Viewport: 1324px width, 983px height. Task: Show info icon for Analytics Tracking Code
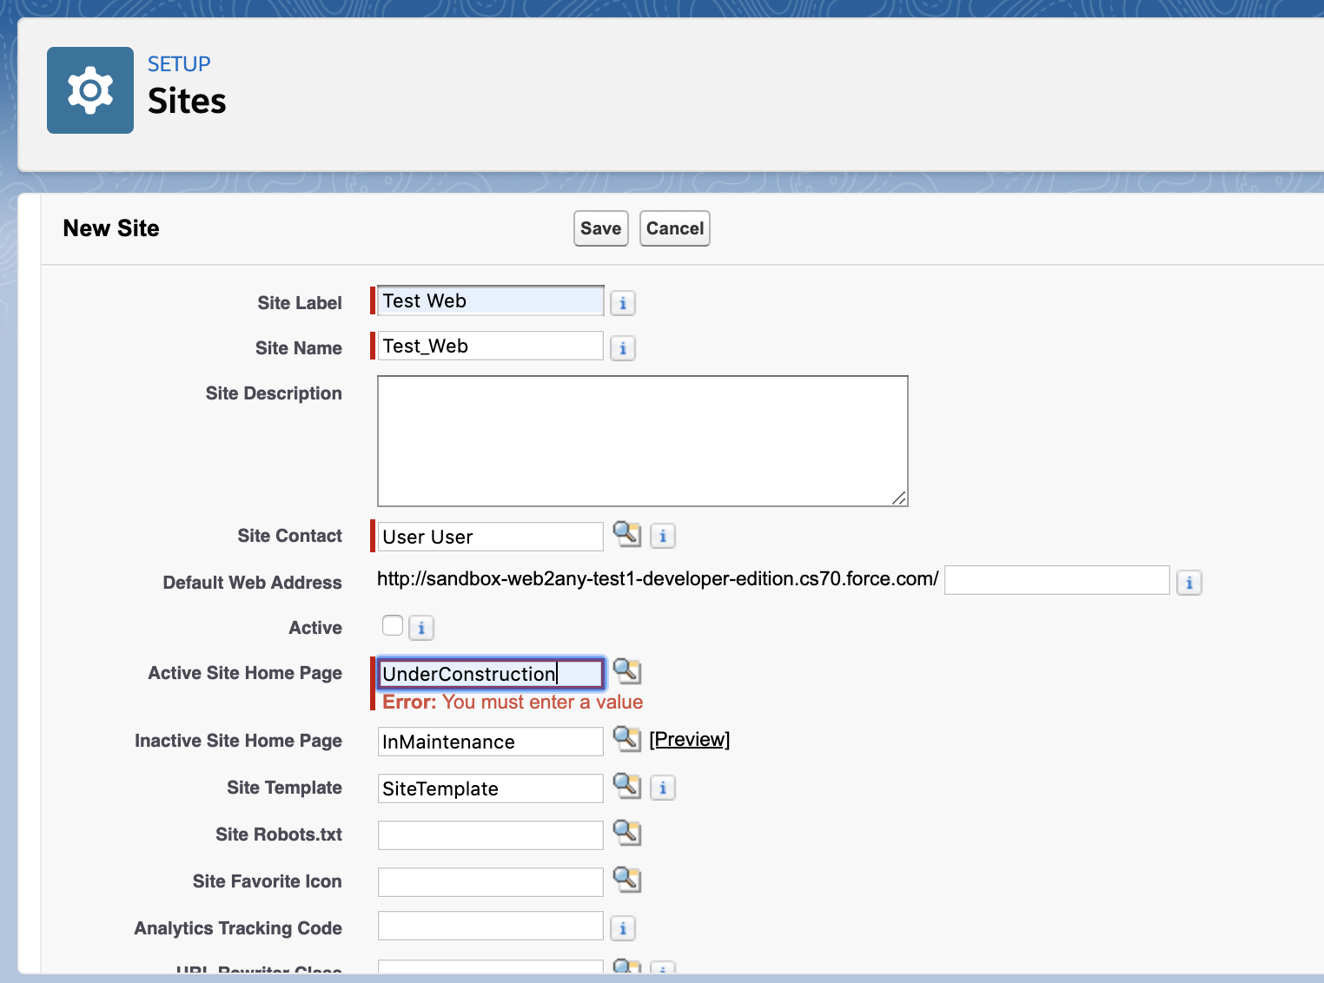pos(623,928)
